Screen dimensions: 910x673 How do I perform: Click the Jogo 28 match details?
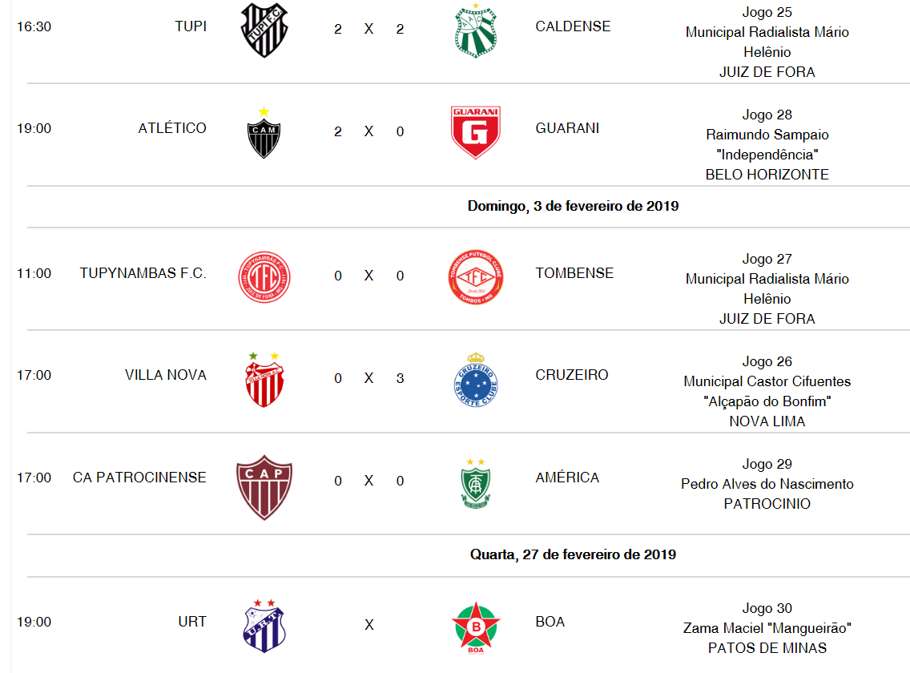pos(767,144)
